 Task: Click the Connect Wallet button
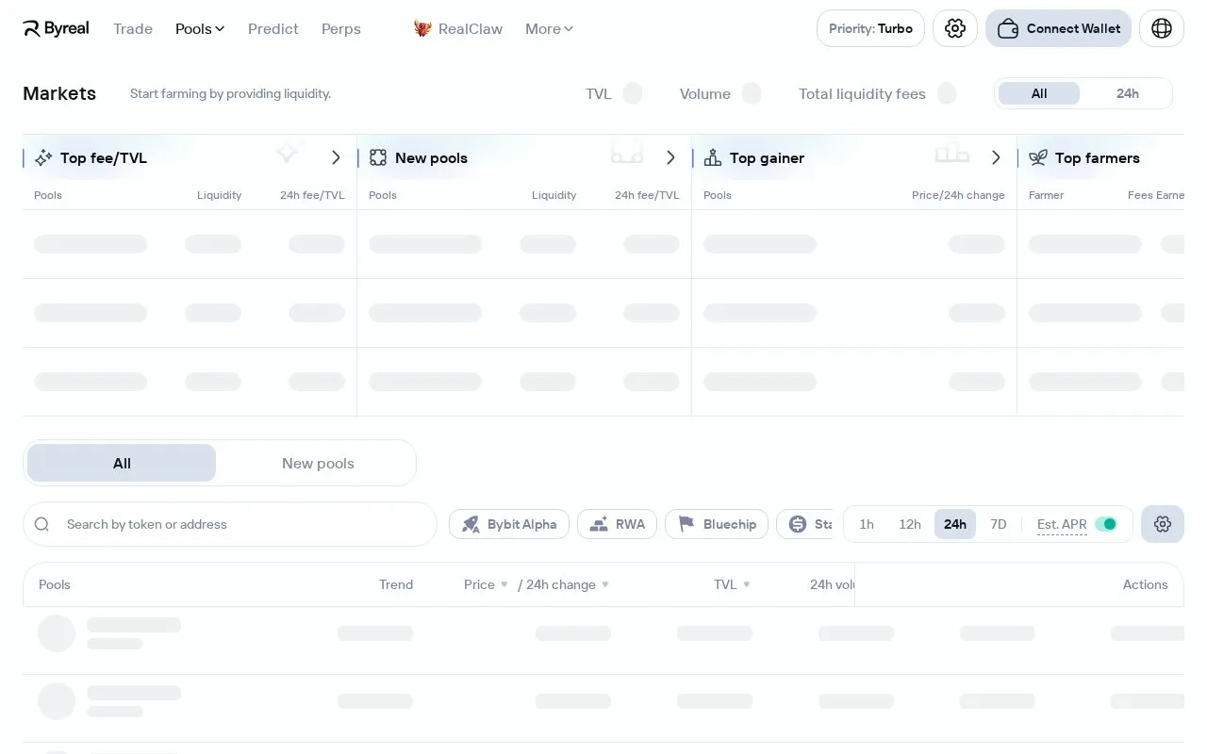1058,28
